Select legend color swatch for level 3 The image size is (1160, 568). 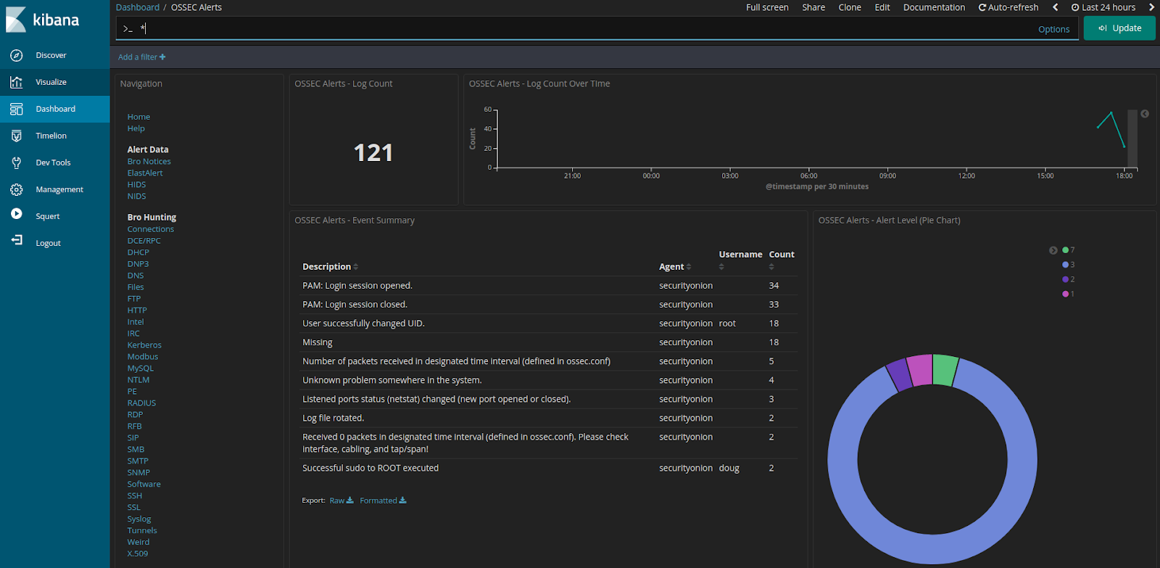1065,265
